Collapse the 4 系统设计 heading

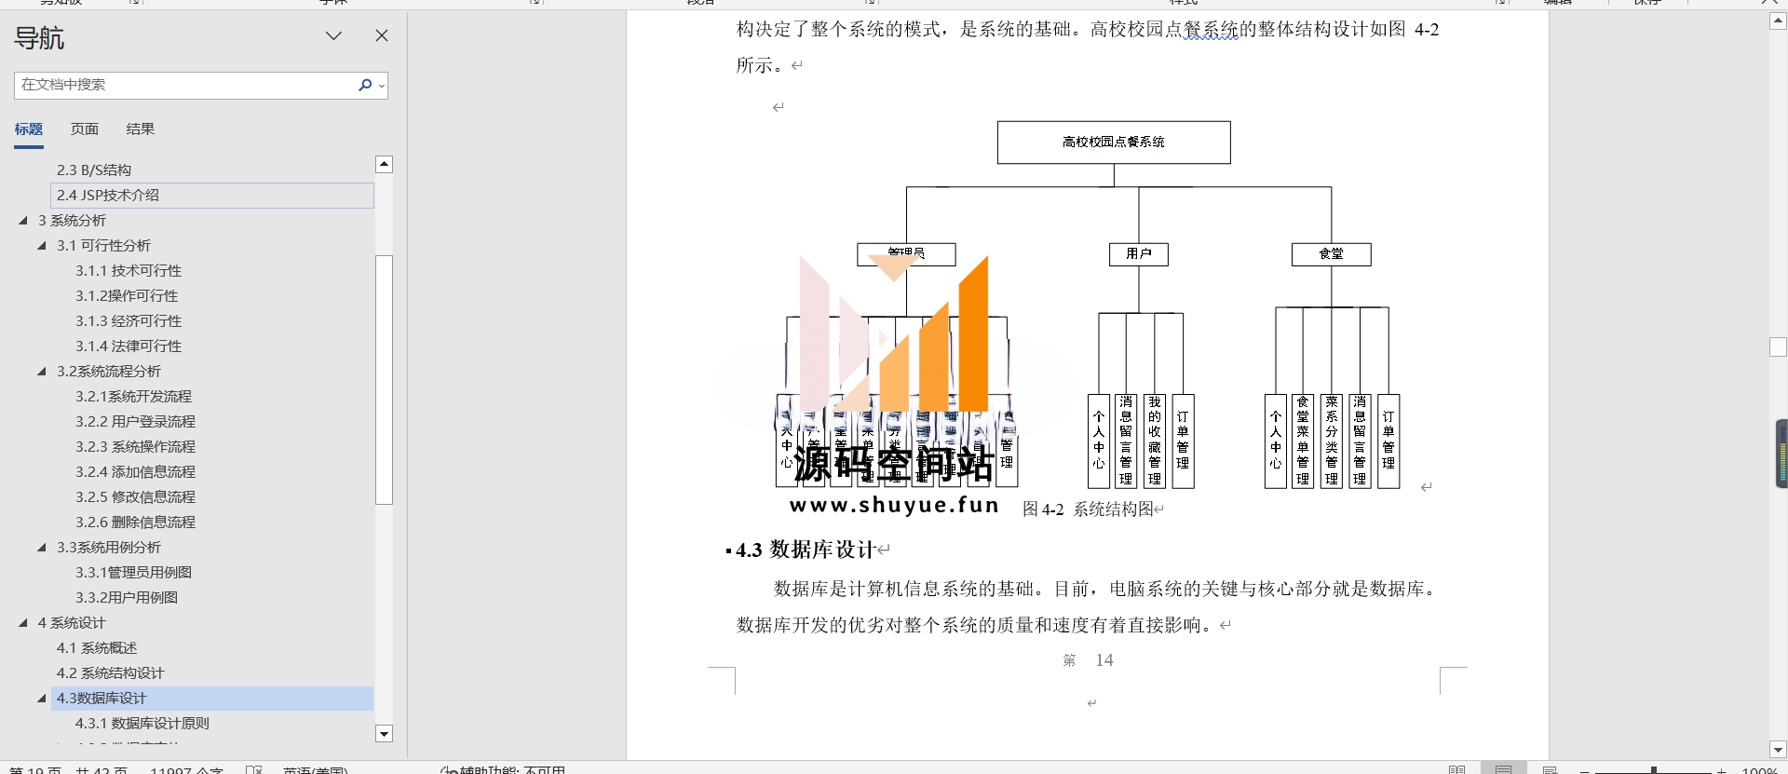point(22,623)
